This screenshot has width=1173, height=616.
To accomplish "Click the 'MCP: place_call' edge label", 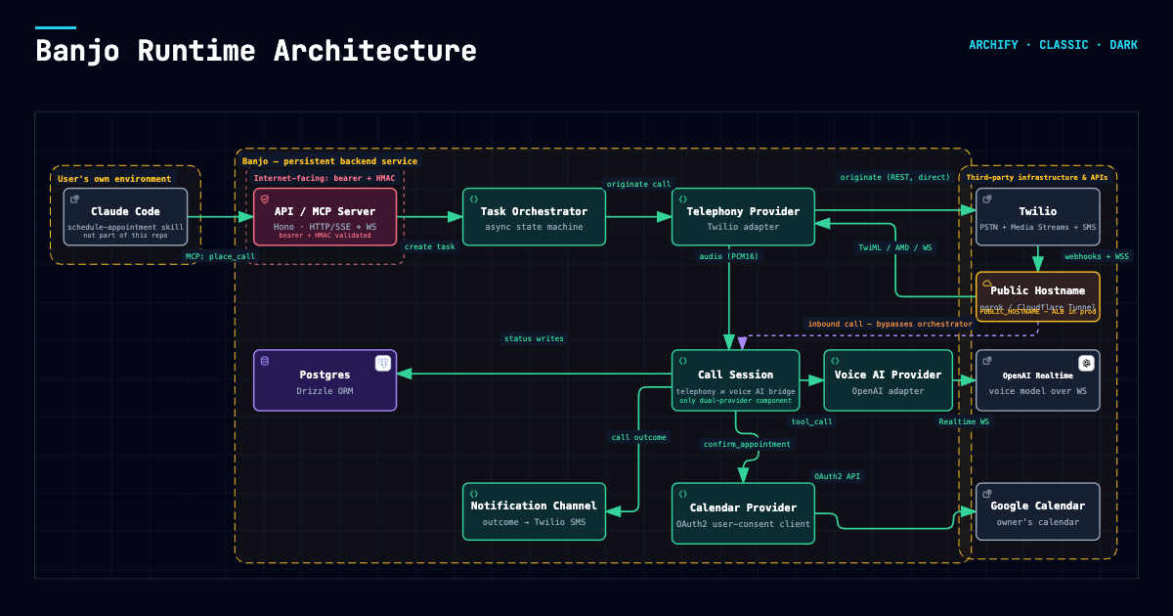I will tap(220, 256).
